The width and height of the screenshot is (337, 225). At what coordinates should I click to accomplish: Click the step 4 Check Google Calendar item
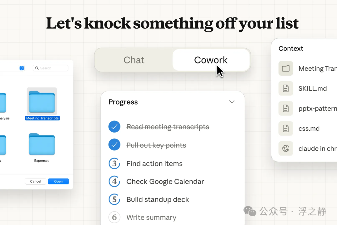click(x=165, y=181)
